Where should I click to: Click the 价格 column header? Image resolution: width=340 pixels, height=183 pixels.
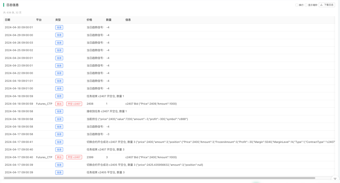(89, 20)
